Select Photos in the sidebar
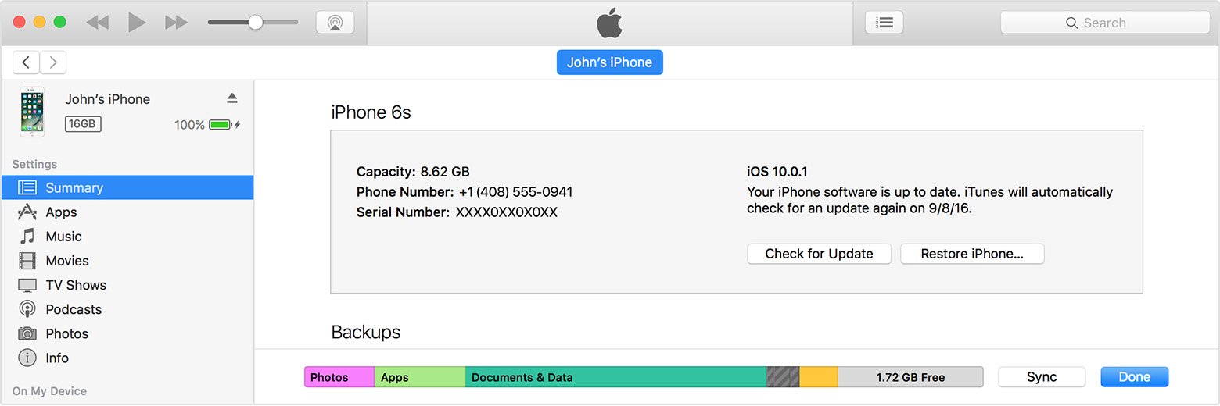The image size is (1220, 406). pyautogui.click(x=66, y=333)
